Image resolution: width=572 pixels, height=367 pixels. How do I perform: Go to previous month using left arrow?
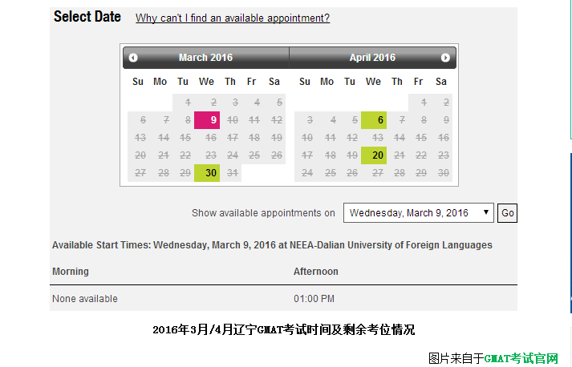click(x=133, y=58)
